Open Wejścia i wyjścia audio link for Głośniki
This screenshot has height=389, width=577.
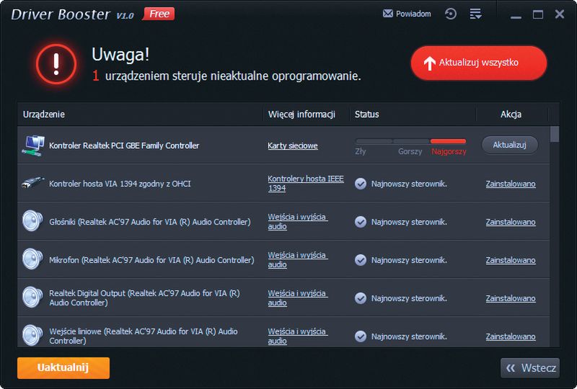pos(297,221)
